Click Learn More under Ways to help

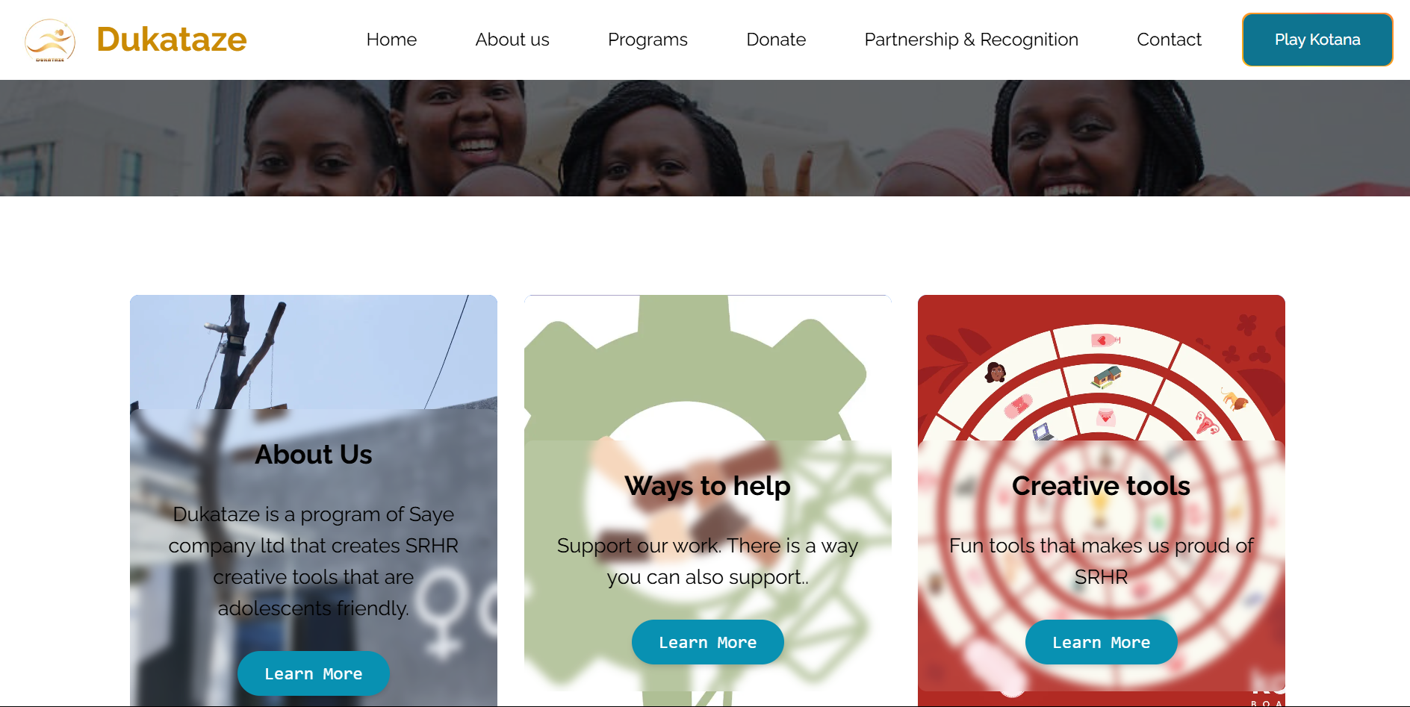(x=708, y=642)
